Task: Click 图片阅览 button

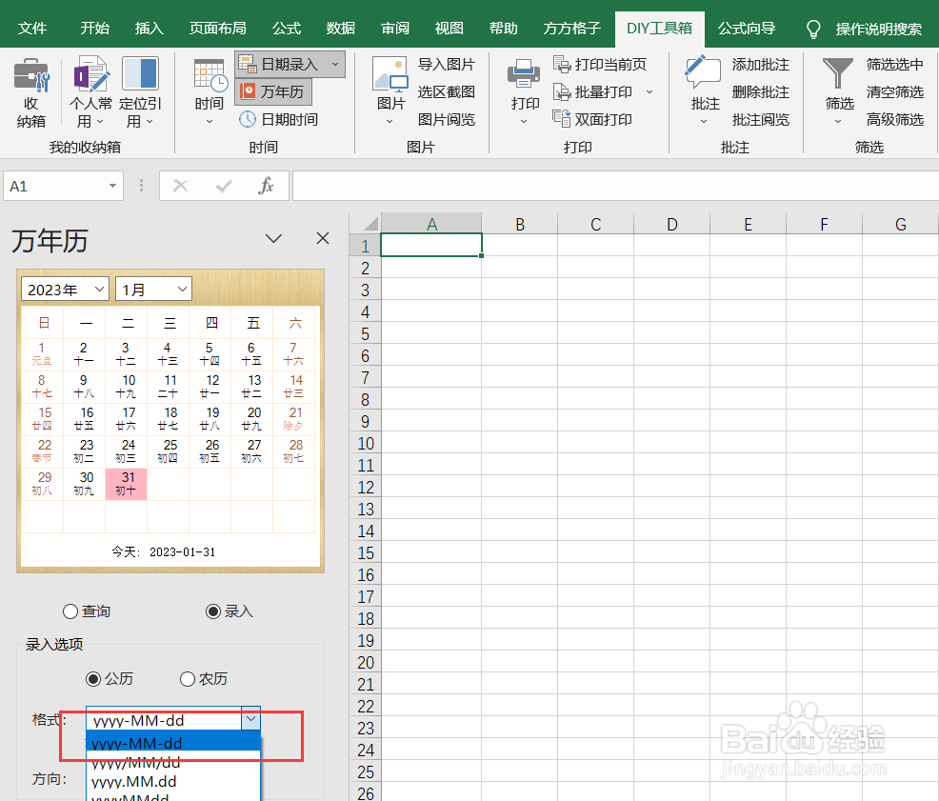Action: pos(446,119)
